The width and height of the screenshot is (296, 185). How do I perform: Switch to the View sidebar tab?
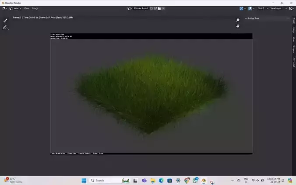(x=294, y=39)
